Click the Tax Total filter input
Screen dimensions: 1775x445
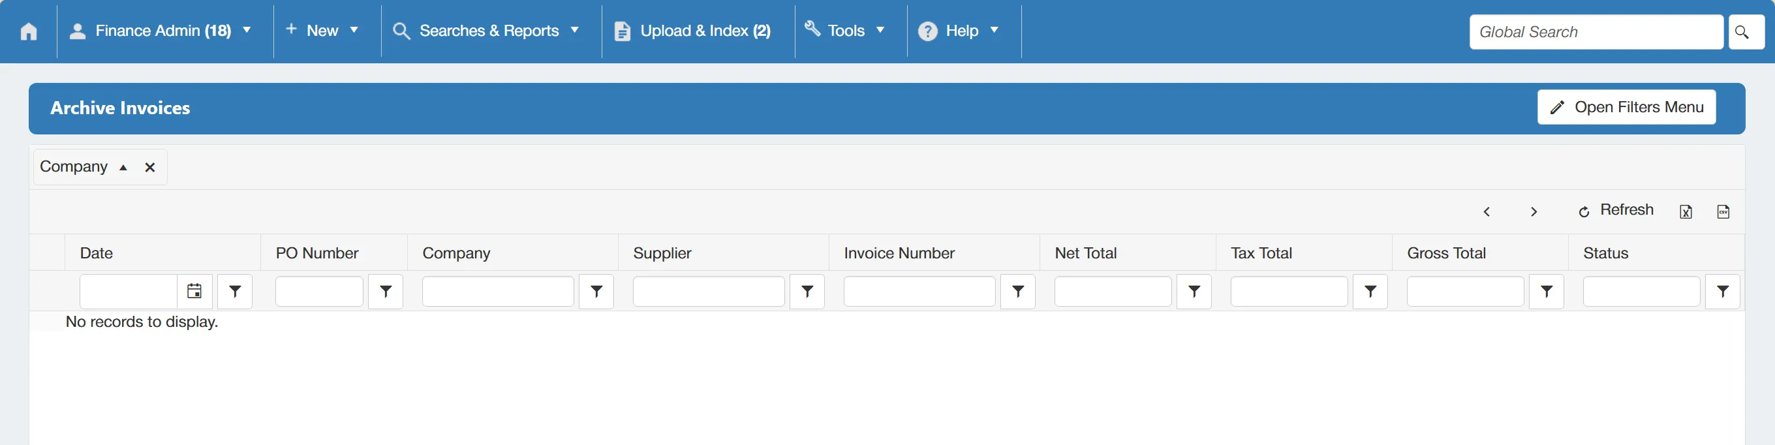(1290, 292)
